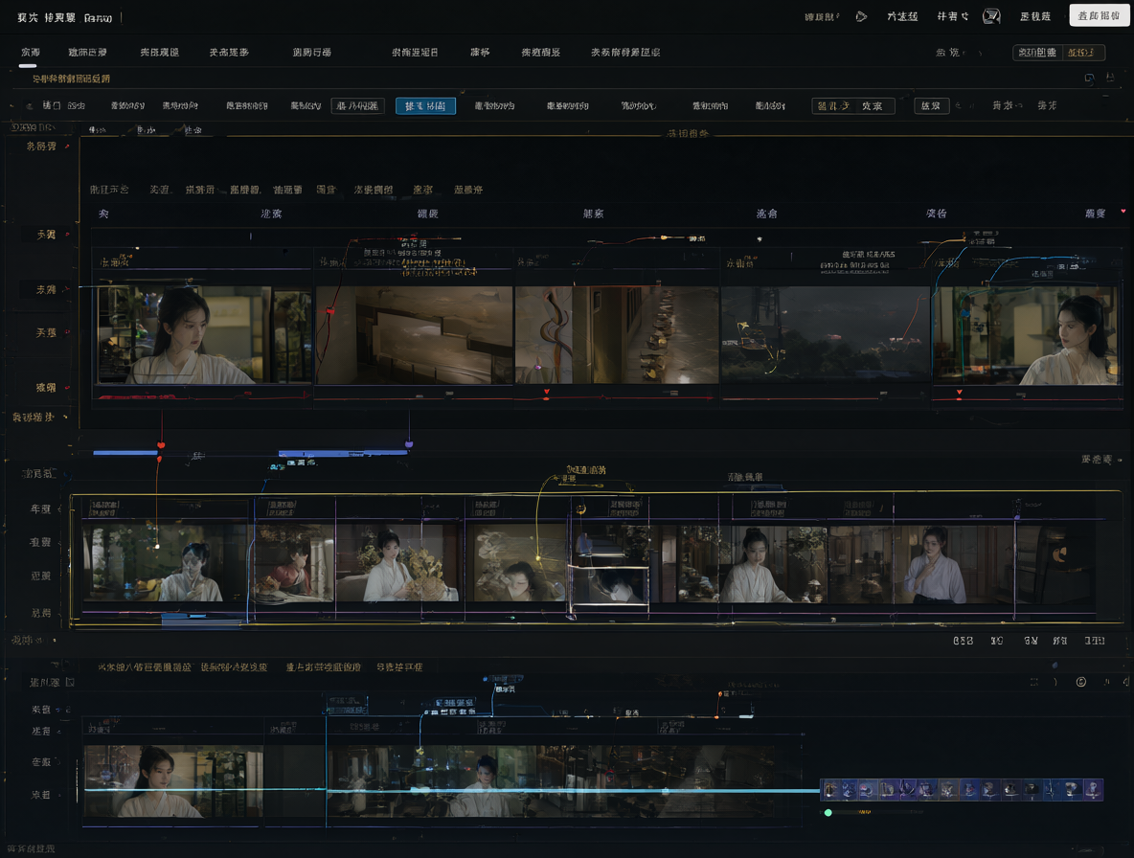Image resolution: width=1134 pixels, height=858 pixels.
Task: Select the first tab with the white underline
Action: tap(30, 53)
